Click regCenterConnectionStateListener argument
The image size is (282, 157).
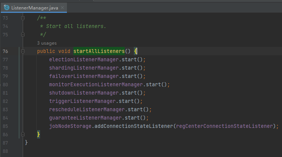(225, 126)
